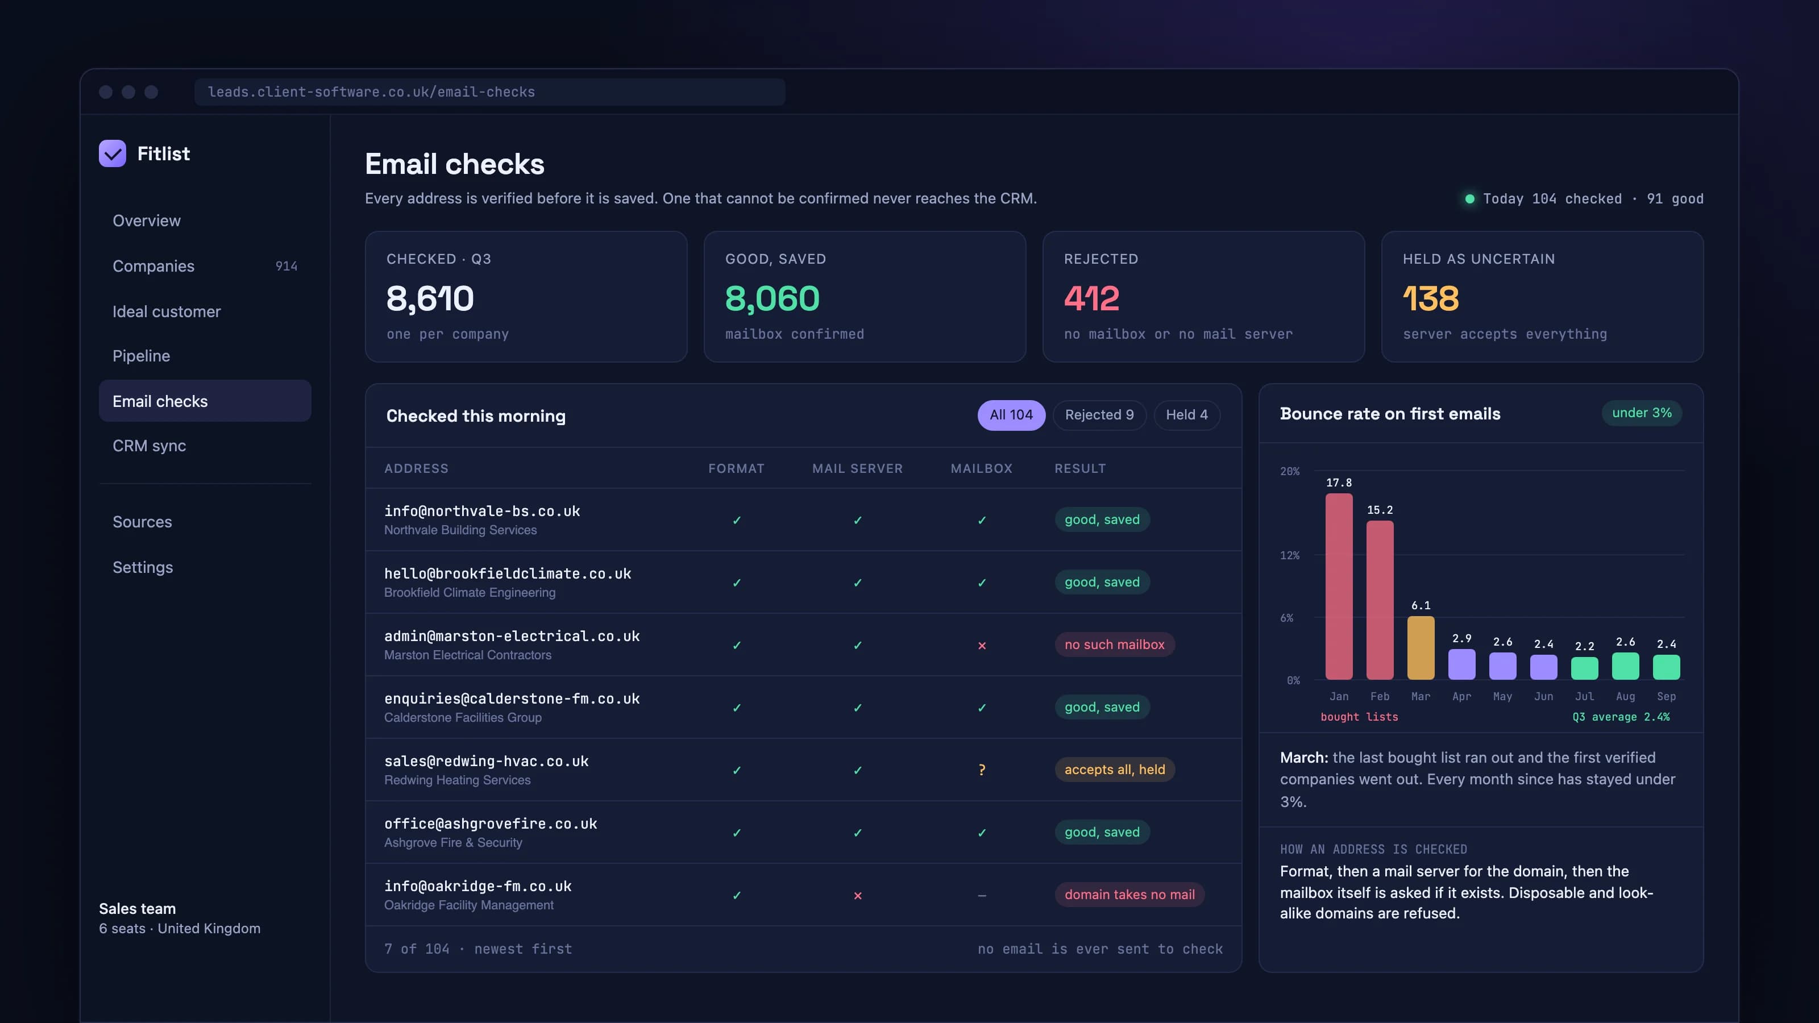Screen dimensions: 1819x1023
Task: Click the Sales team account label
Action: 137,909
